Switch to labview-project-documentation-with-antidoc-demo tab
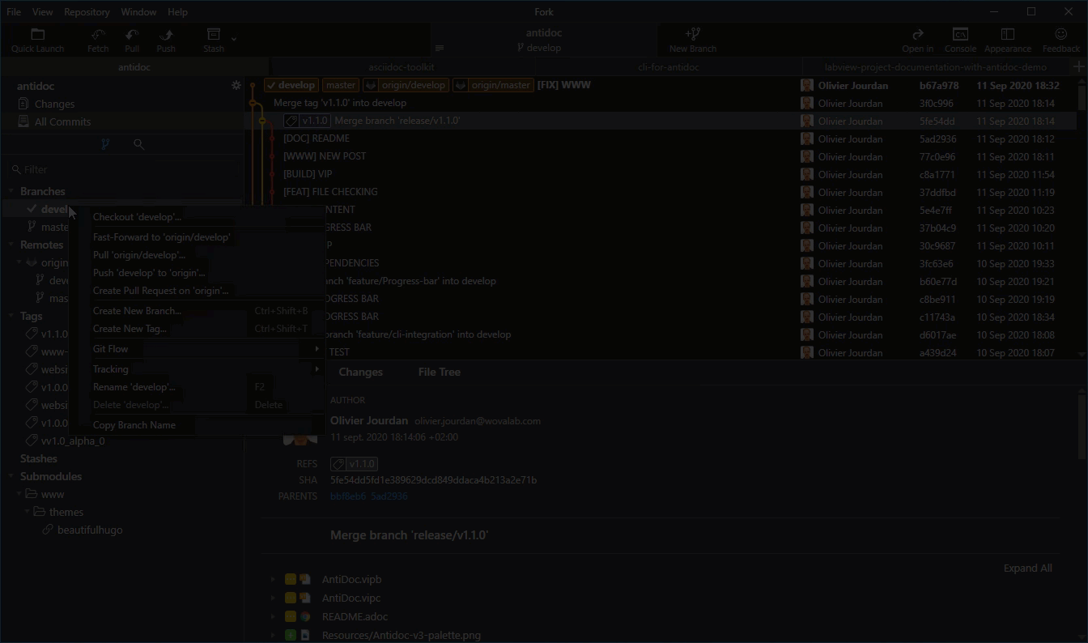This screenshot has width=1088, height=643. tap(936, 67)
